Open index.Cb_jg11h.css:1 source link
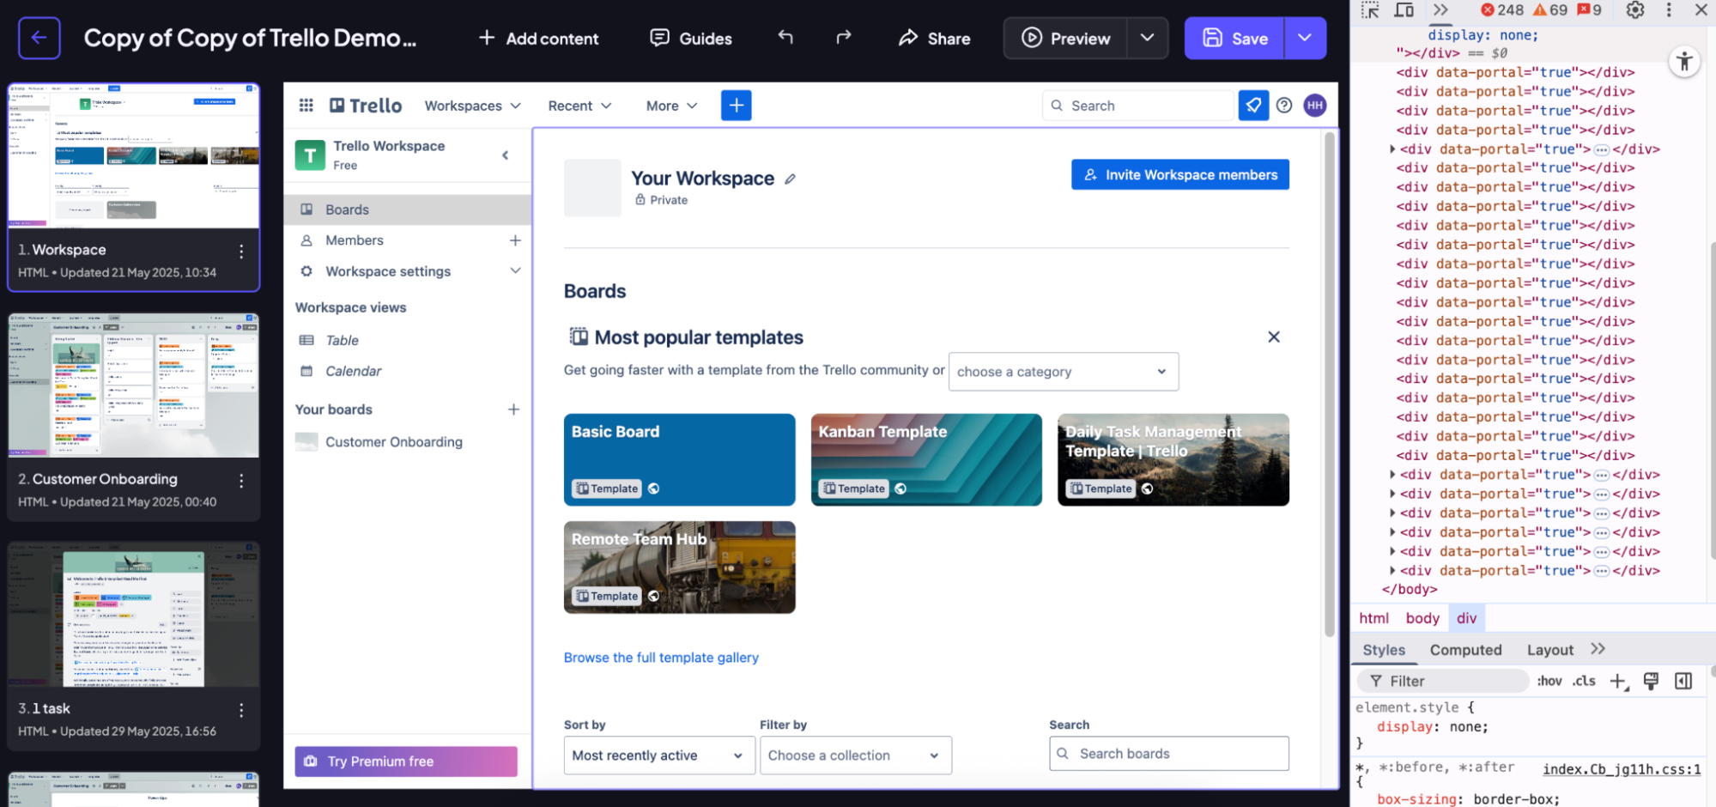The height and width of the screenshot is (807, 1716). click(1621, 769)
